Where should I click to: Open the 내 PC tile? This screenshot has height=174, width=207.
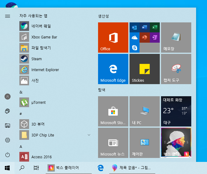pyautogui.click(x=145, y=111)
